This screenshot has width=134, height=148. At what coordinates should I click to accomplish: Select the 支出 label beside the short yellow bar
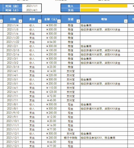coord(70,10)
